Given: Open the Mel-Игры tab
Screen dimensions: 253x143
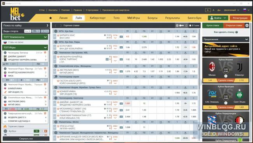Looking at the screenshot, I should pyautogui.click(x=134, y=18).
